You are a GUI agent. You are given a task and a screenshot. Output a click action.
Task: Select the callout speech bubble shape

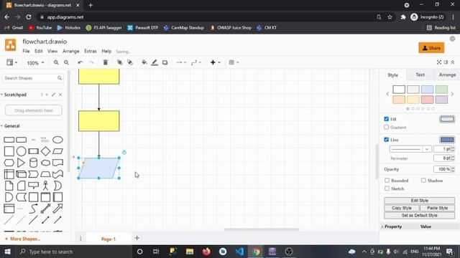[x=34, y=186]
